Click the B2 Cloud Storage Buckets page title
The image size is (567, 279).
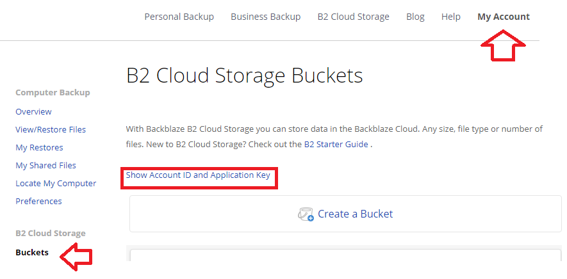pos(244,76)
